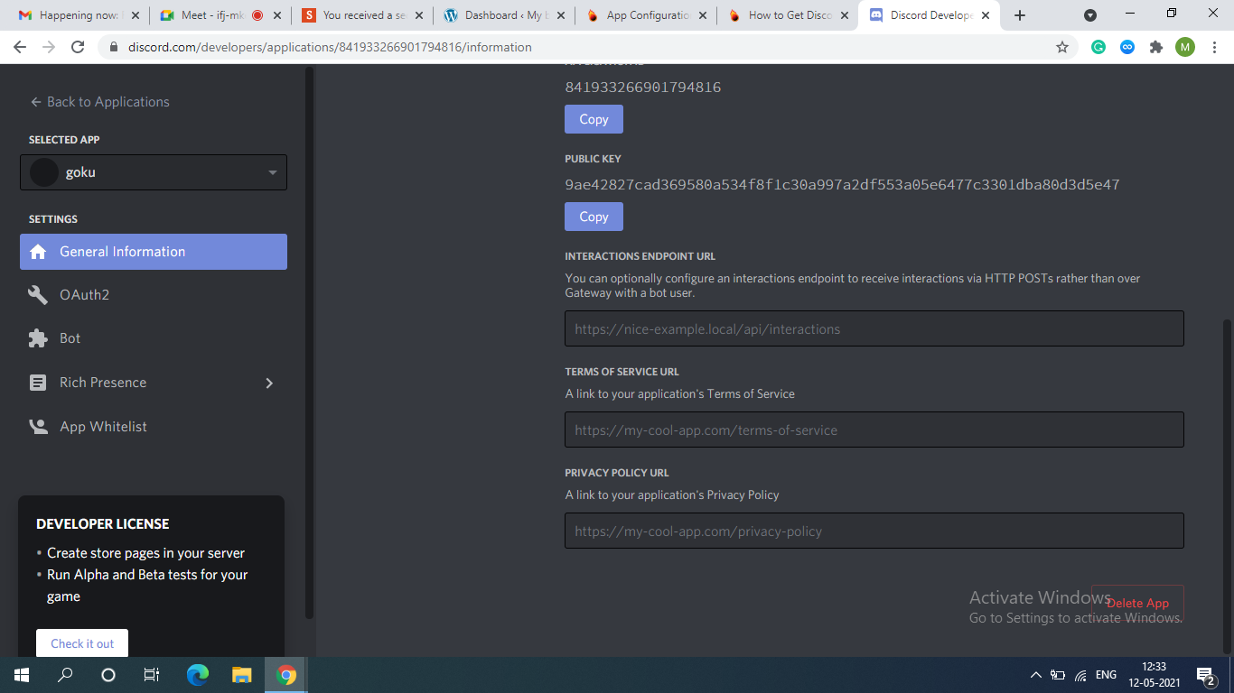1234x693 pixels.
Task: Expand the Rich Presence chevron arrow
Action: 269,383
